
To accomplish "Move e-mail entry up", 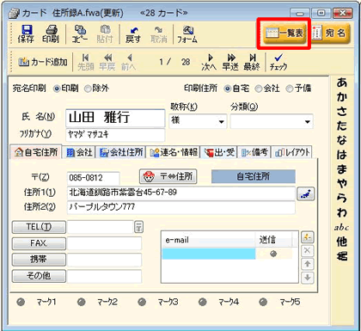I will click(308, 264).
